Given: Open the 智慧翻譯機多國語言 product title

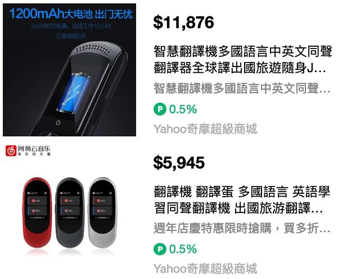Looking at the screenshot, I should pos(243,59).
